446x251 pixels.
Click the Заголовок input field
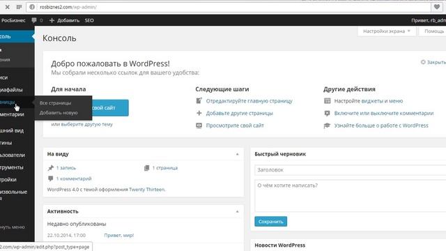pyautogui.click(x=350, y=170)
